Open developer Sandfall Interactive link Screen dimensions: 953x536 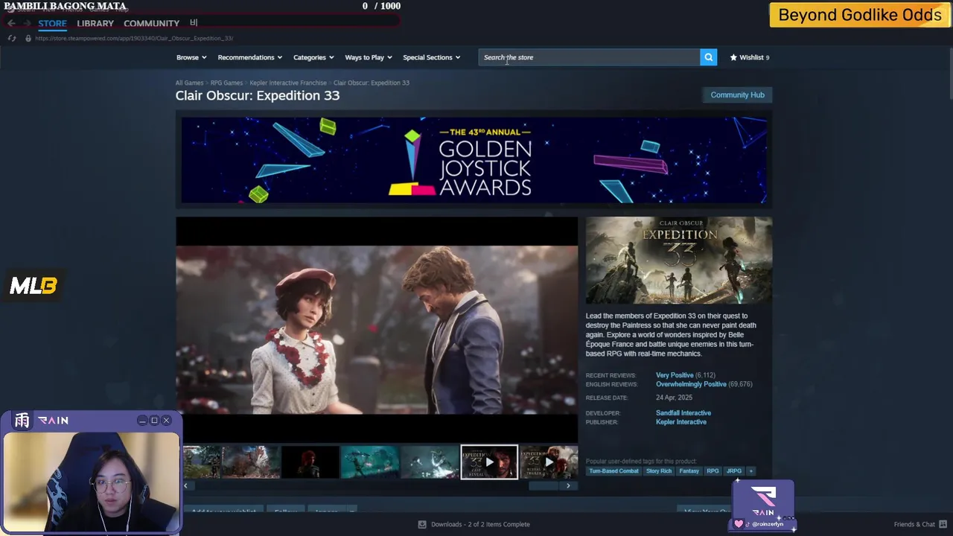point(683,412)
